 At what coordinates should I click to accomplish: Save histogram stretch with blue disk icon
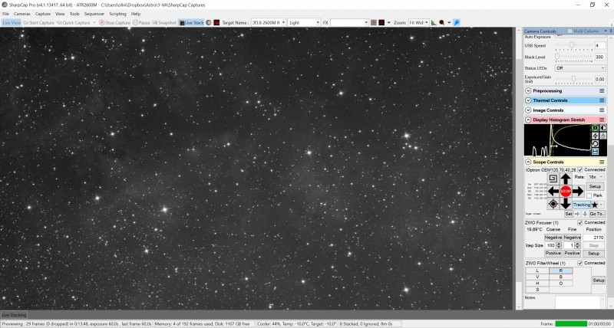pos(596,151)
